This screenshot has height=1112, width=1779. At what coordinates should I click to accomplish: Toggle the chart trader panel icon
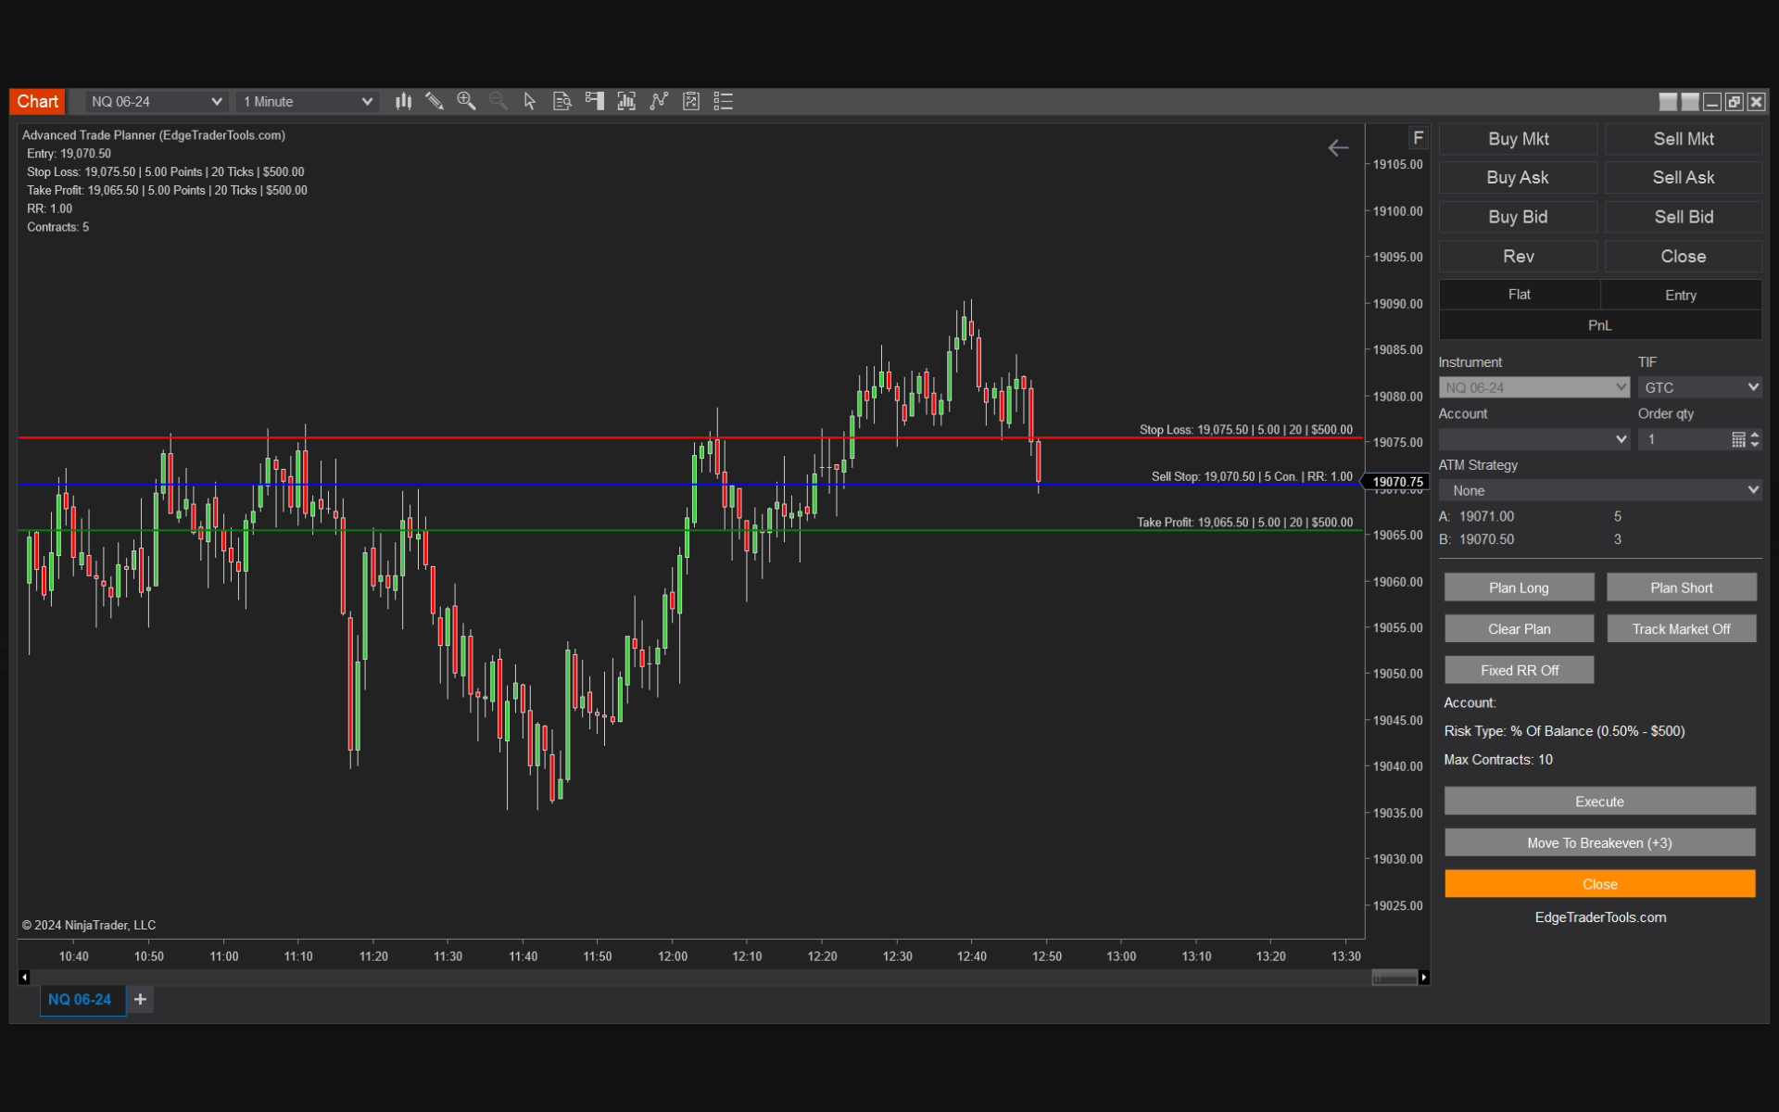[x=595, y=102]
